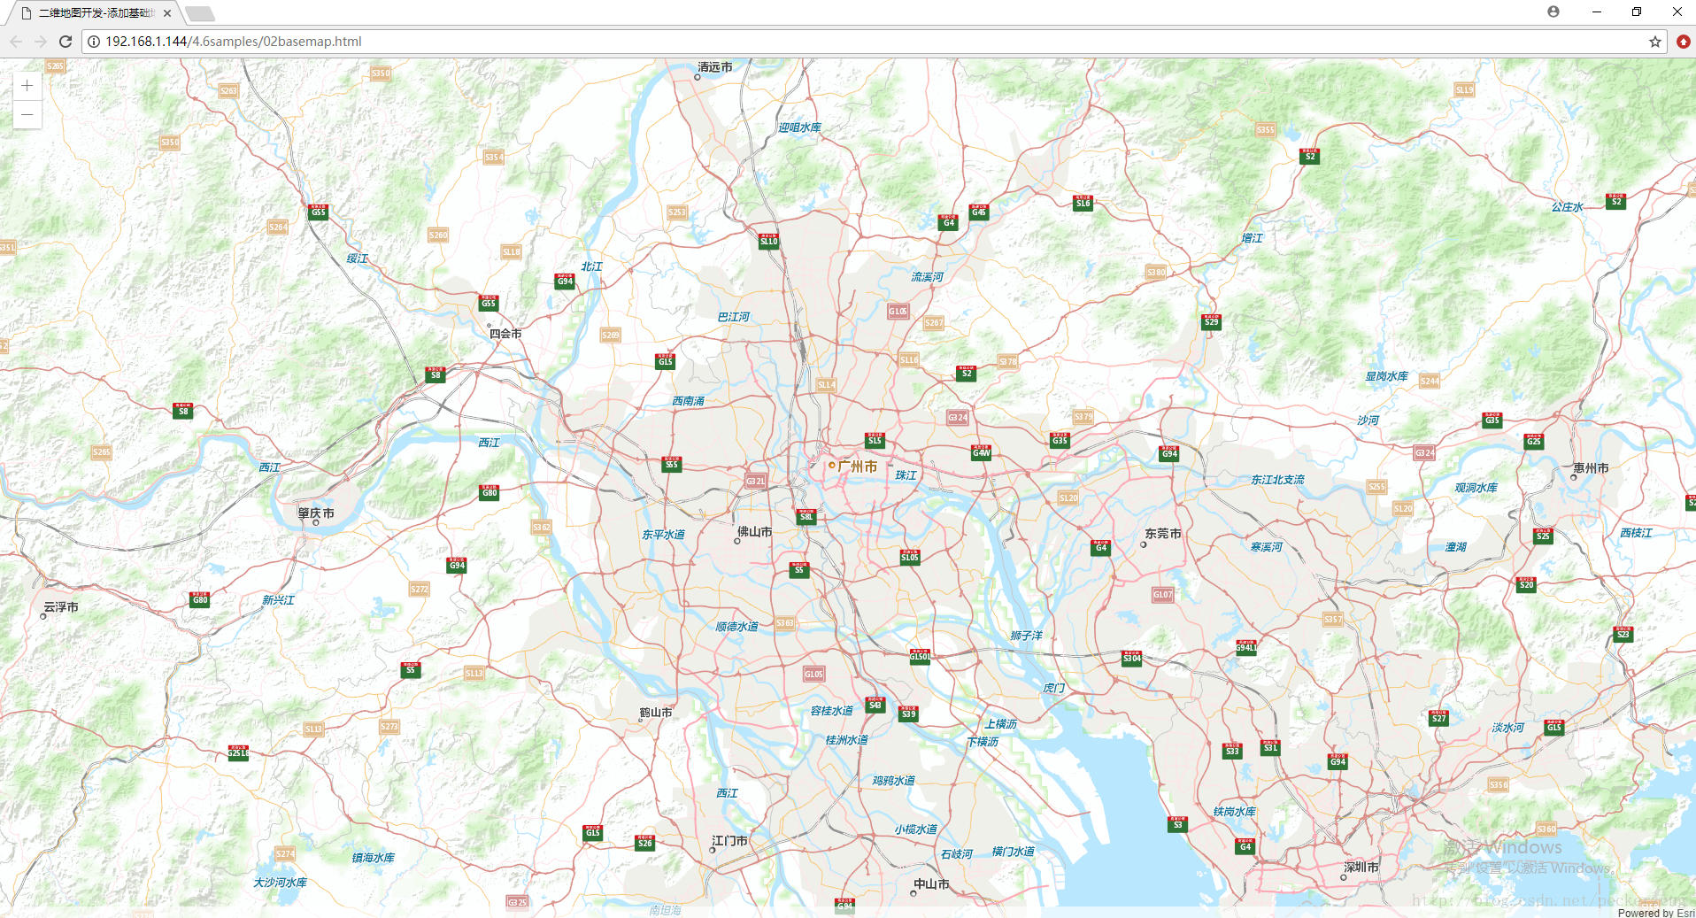Viewport: 1696px width, 918px height.
Task: Select the S304 highway shield
Action: click(x=1131, y=657)
